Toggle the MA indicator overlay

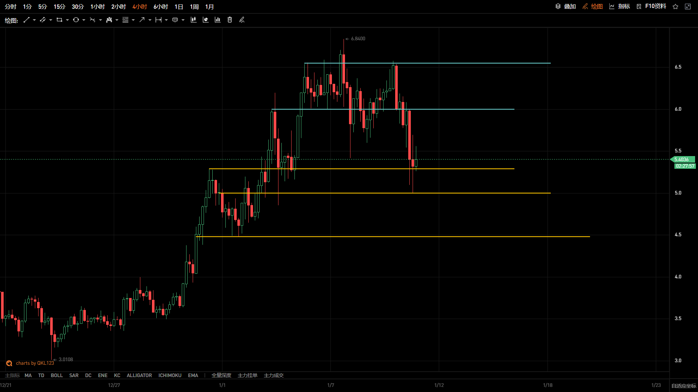(28, 375)
